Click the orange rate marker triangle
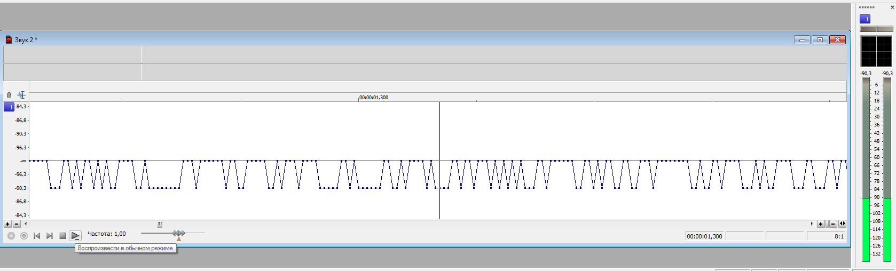The width and height of the screenshot is (896, 271). pyautogui.click(x=179, y=239)
